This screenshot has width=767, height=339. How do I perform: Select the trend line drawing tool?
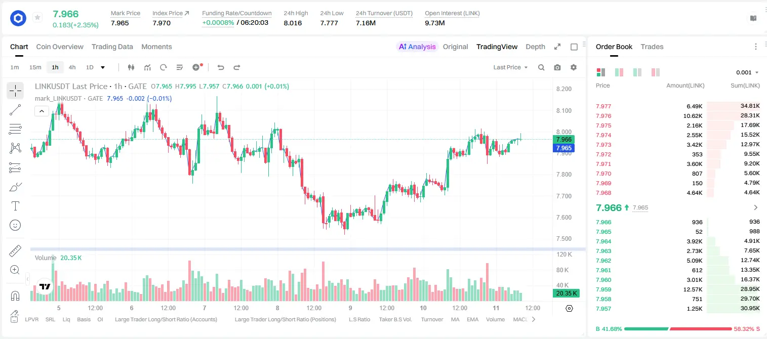click(x=15, y=110)
